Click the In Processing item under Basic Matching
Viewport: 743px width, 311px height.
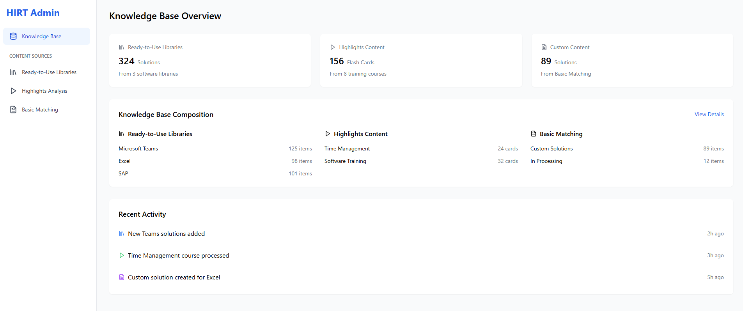coord(546,161)
